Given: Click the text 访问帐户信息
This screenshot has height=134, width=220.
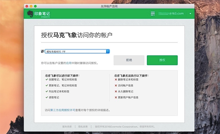Looking at the screenshot, I should pyautogui.click(x=125, y=86).
